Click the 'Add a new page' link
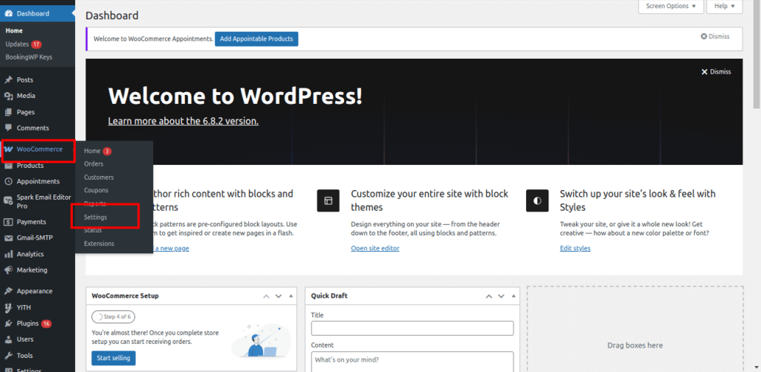Screen dimensions: 761x372 pyautogui.click(x=170, y=248)
